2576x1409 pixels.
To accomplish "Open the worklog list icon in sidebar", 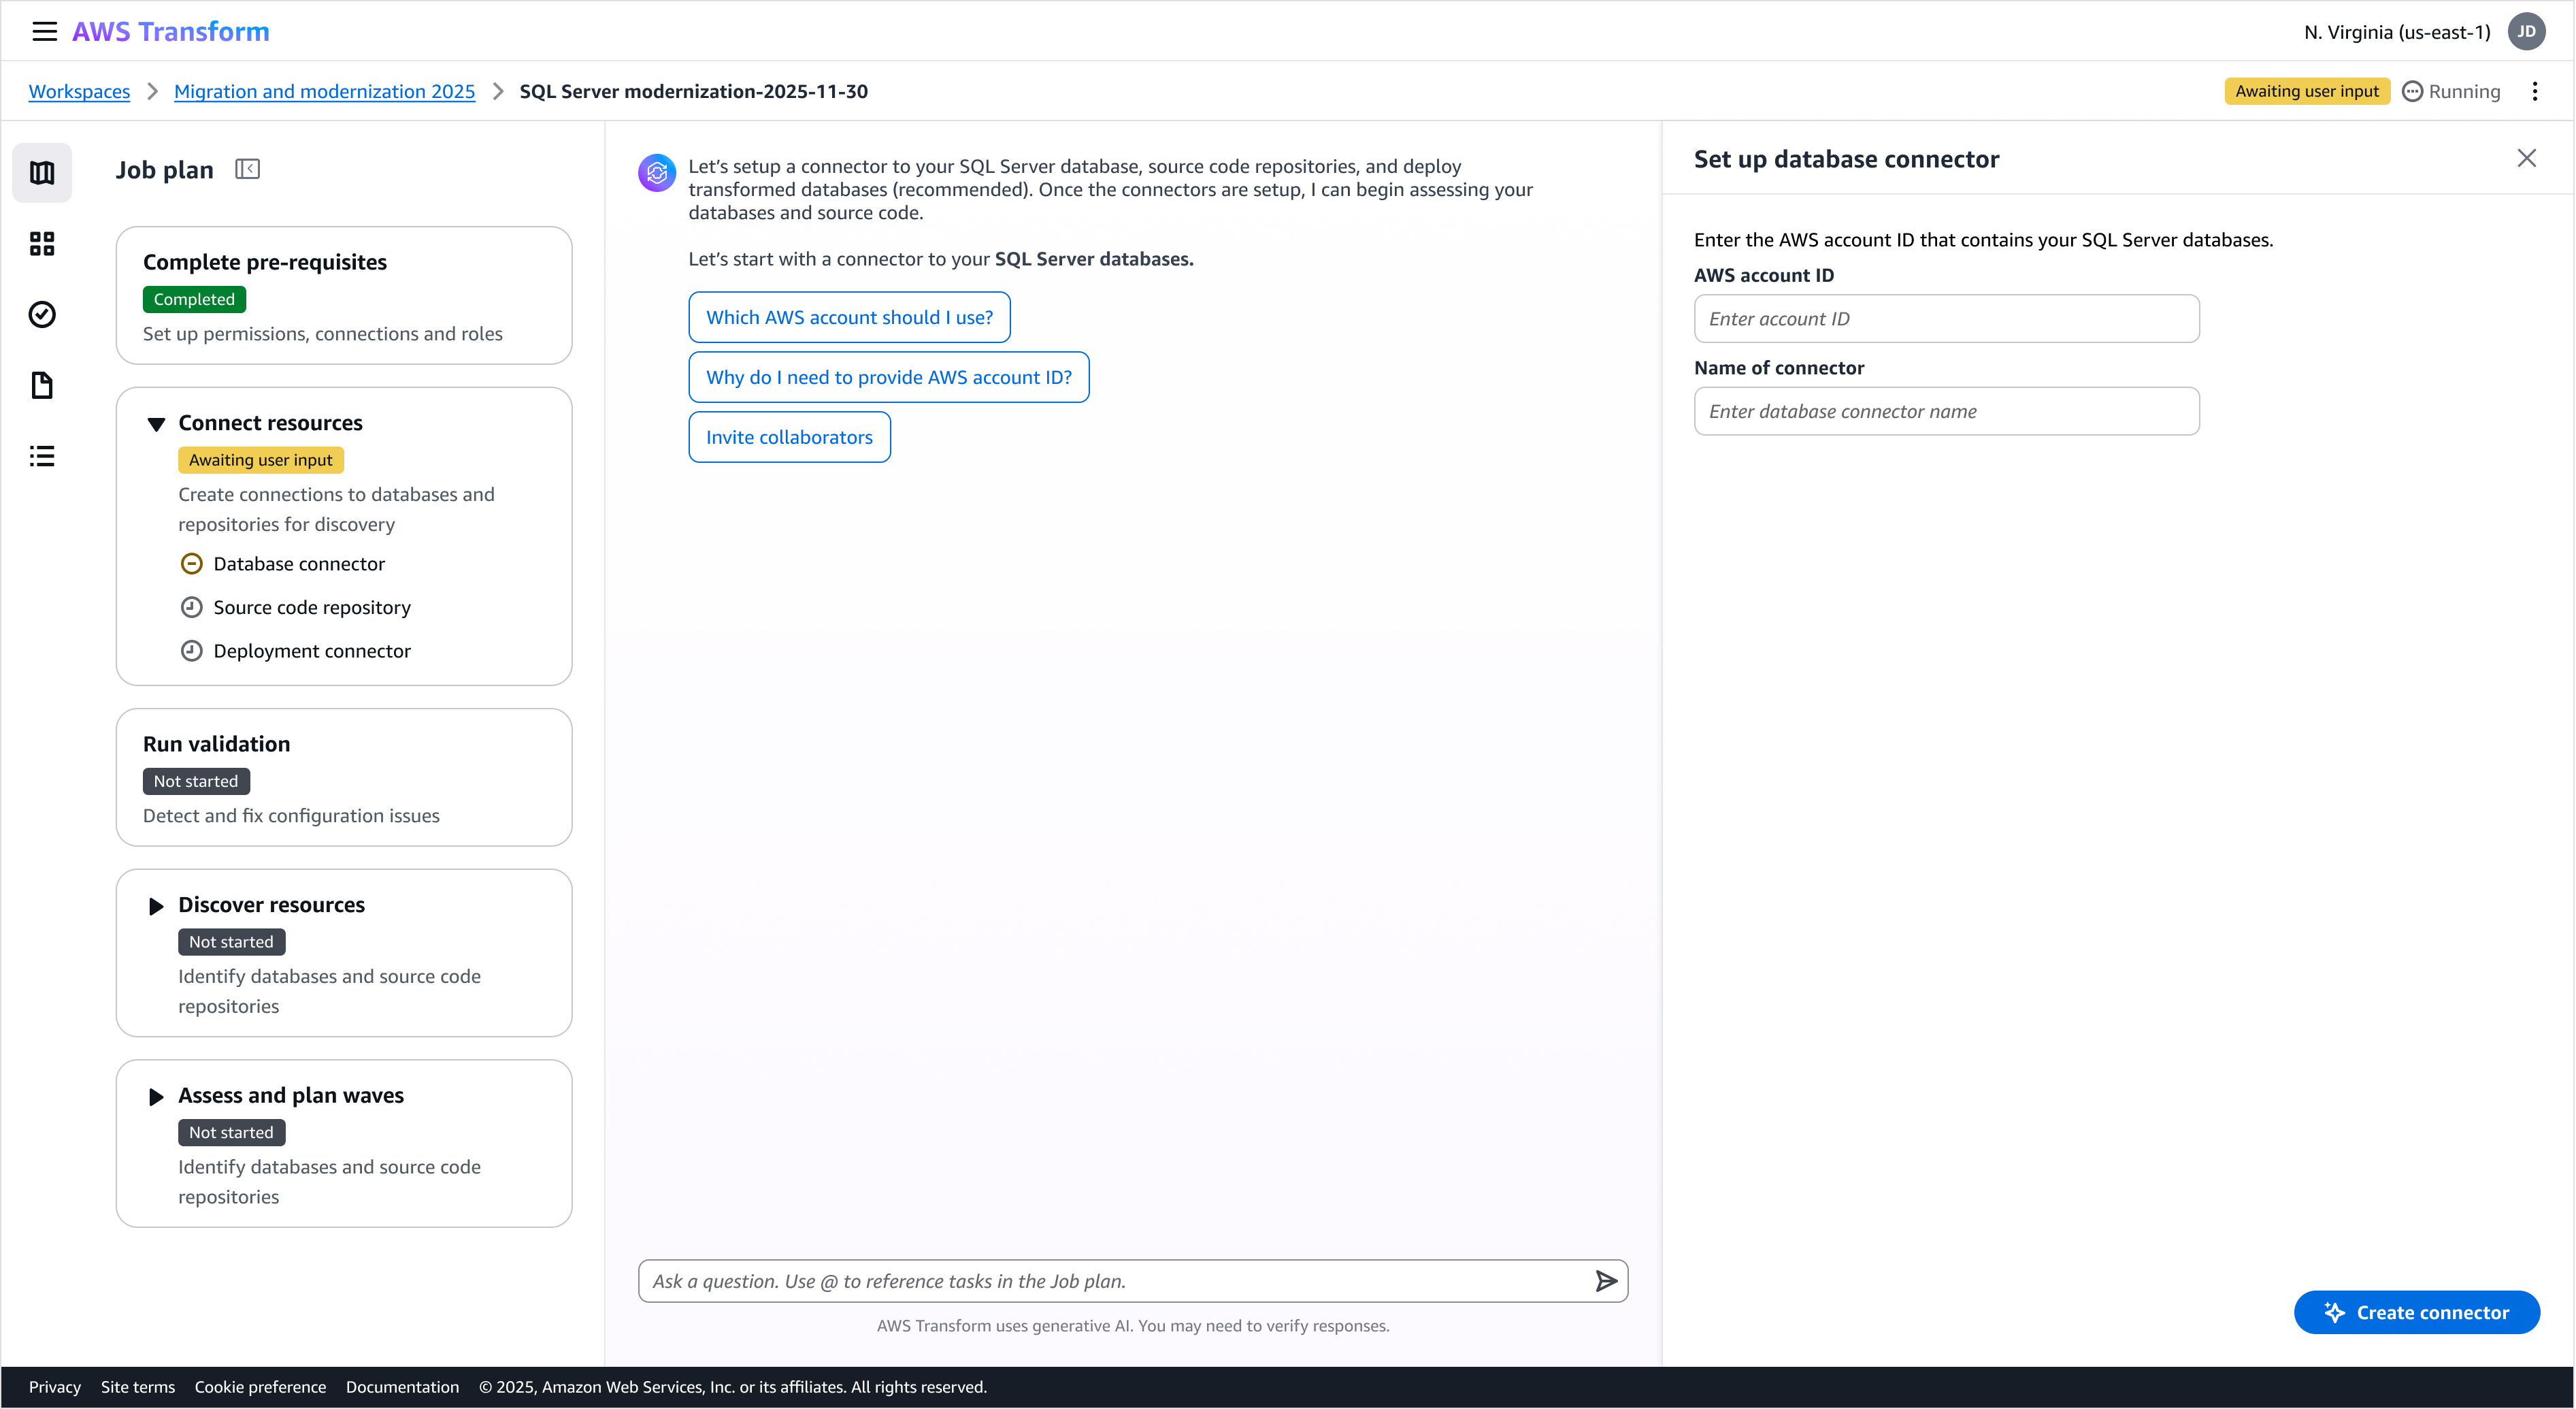I will coord(42,456).
